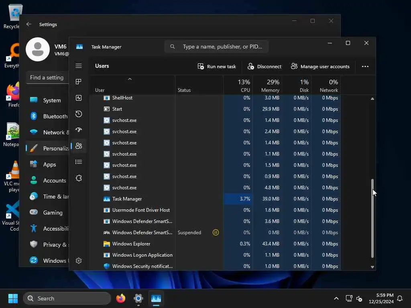Click the 43.4 MB memory cell

click(x=267, y=244)
